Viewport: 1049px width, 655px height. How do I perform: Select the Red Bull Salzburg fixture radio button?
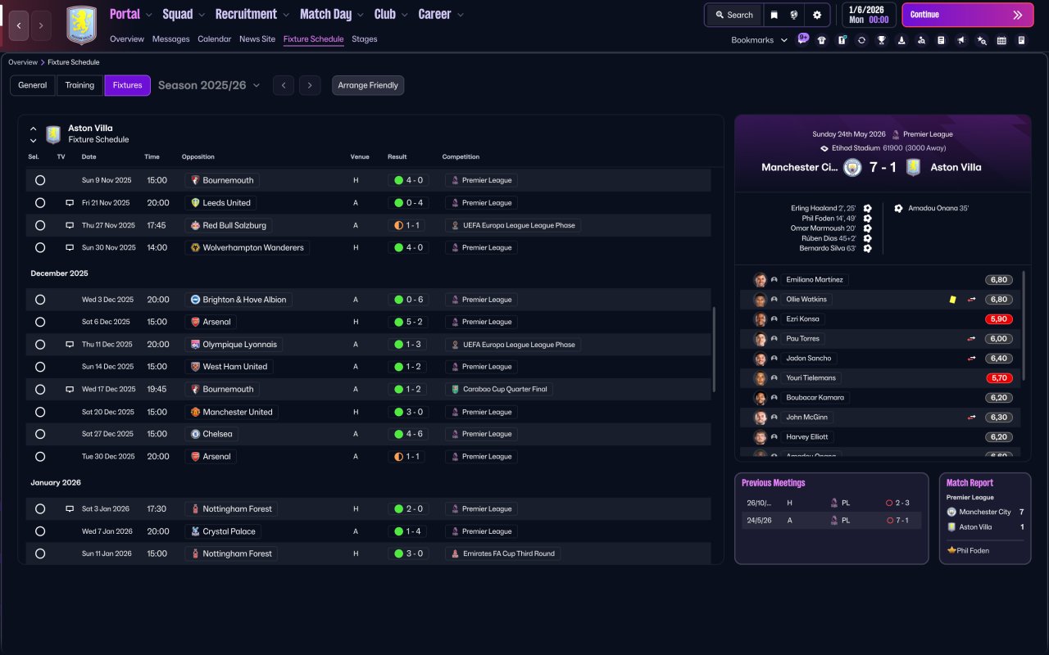point(40,225)
